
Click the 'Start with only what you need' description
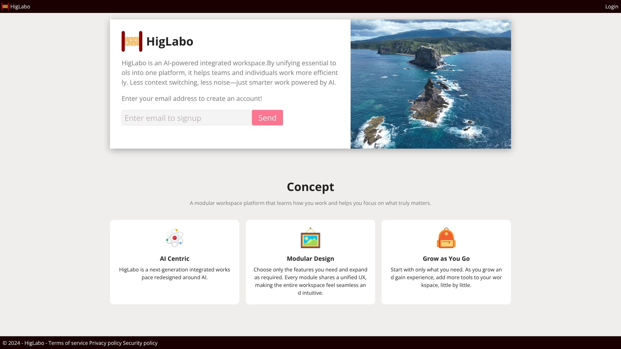[446, 277]
